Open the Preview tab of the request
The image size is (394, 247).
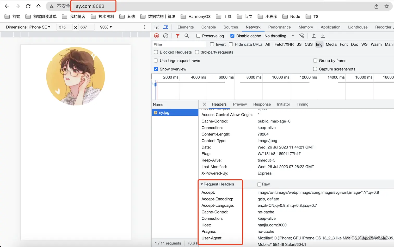coord(240,104)
